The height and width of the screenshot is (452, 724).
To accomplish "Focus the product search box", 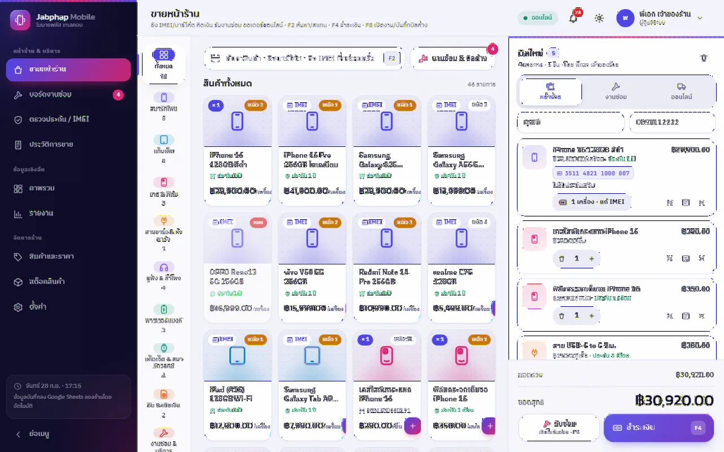I will pyautogui.click(x=304, y=58).
